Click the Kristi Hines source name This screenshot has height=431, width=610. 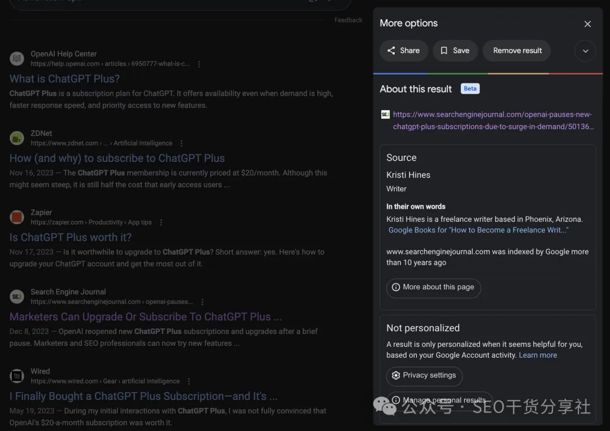pos(408,175)
